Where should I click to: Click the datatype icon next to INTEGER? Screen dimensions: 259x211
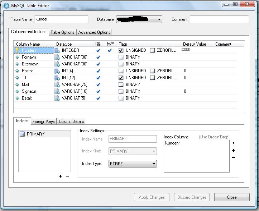[57, 50]
